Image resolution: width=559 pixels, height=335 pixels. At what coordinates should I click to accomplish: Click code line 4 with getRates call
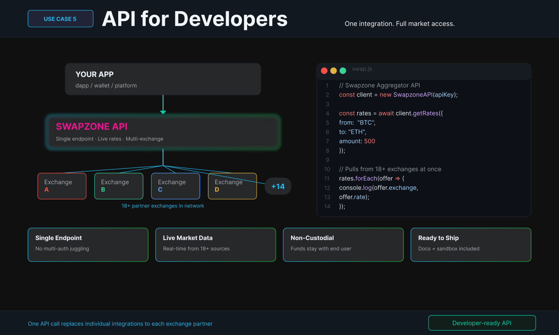(x=391, y=113)
